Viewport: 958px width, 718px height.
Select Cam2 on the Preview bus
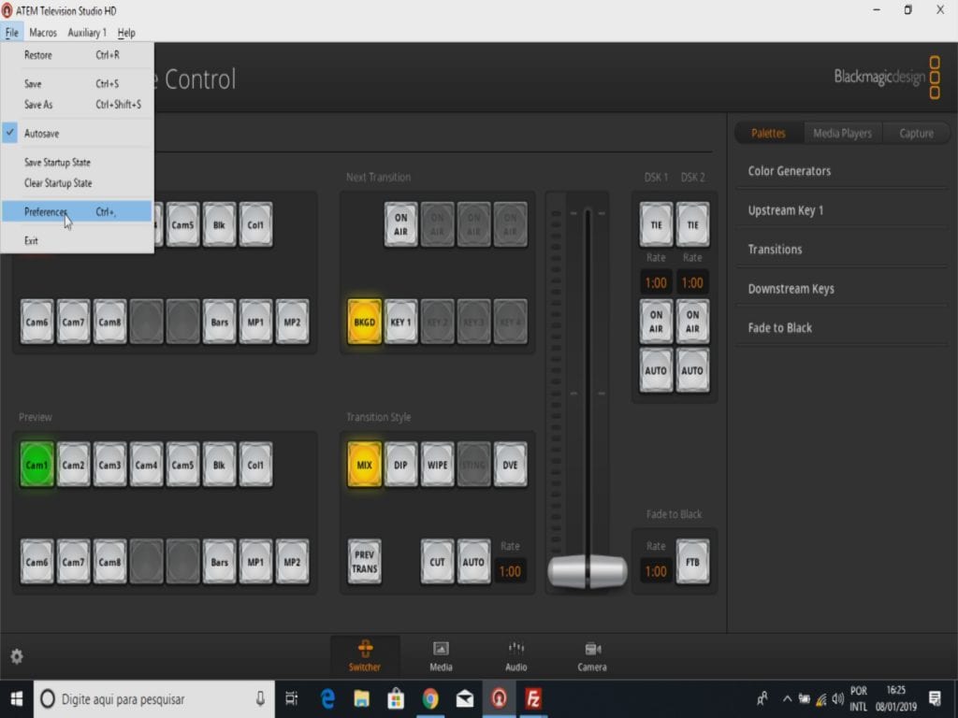pyautogui.click(x=73, y=465)
